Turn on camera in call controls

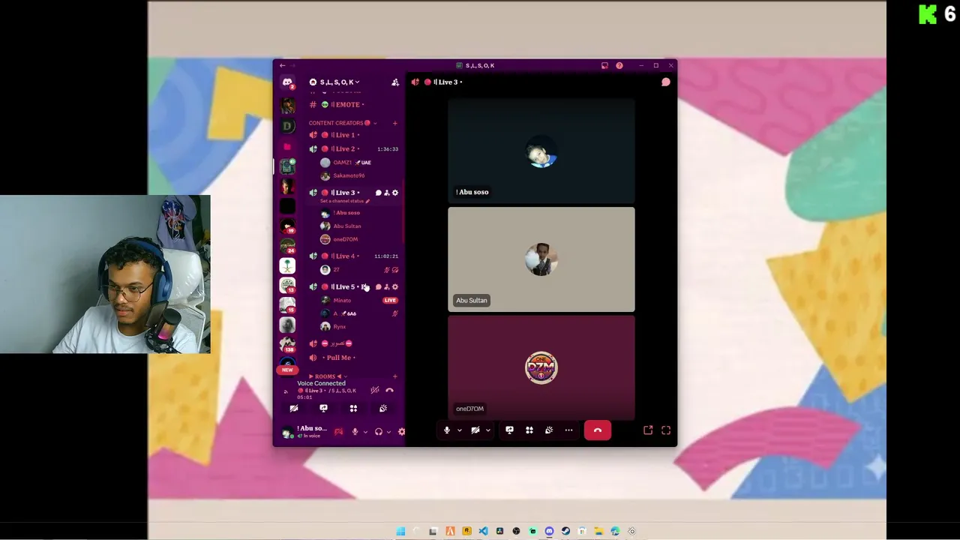point(475,430)
